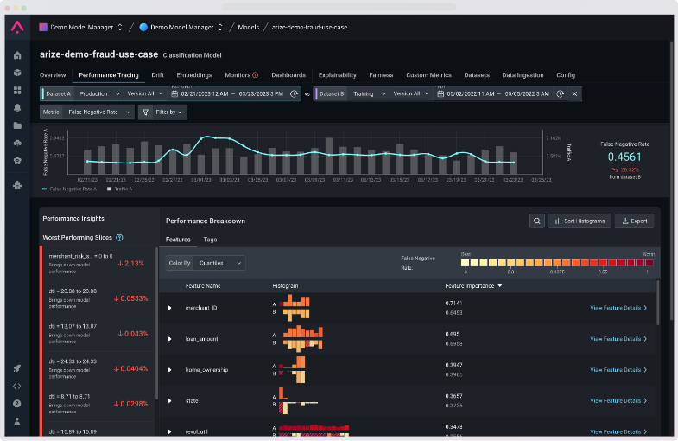This screenshot has height=441, width=678.
Task: Click the rocket getting-started icon in sidebar
Action: [17, 368]
